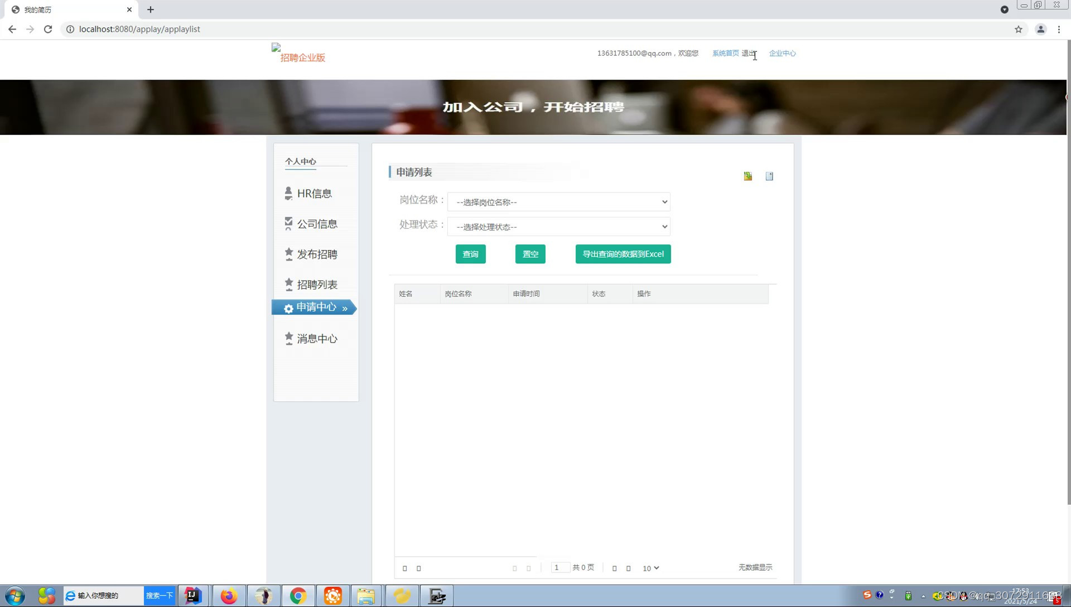The height and width of the screenshot is (607, 1071).
Task: Open the pen editor taskbar icon
Action: 437,596
